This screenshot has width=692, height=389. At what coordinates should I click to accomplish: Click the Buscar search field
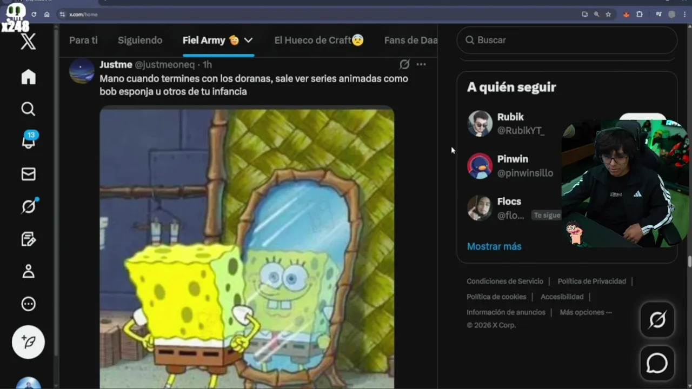[567, 40]
